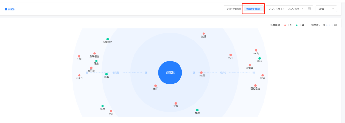Image resolution: width=345 pixels, height=123 pixels.
Task: Click the 羽绒服 keyword link at top left
Action: [12, 9]
